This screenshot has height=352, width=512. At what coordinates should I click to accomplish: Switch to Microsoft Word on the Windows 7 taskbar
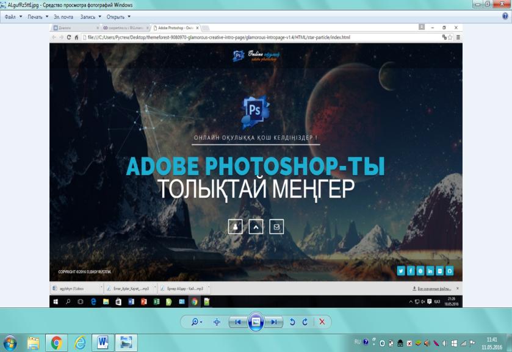103,343
